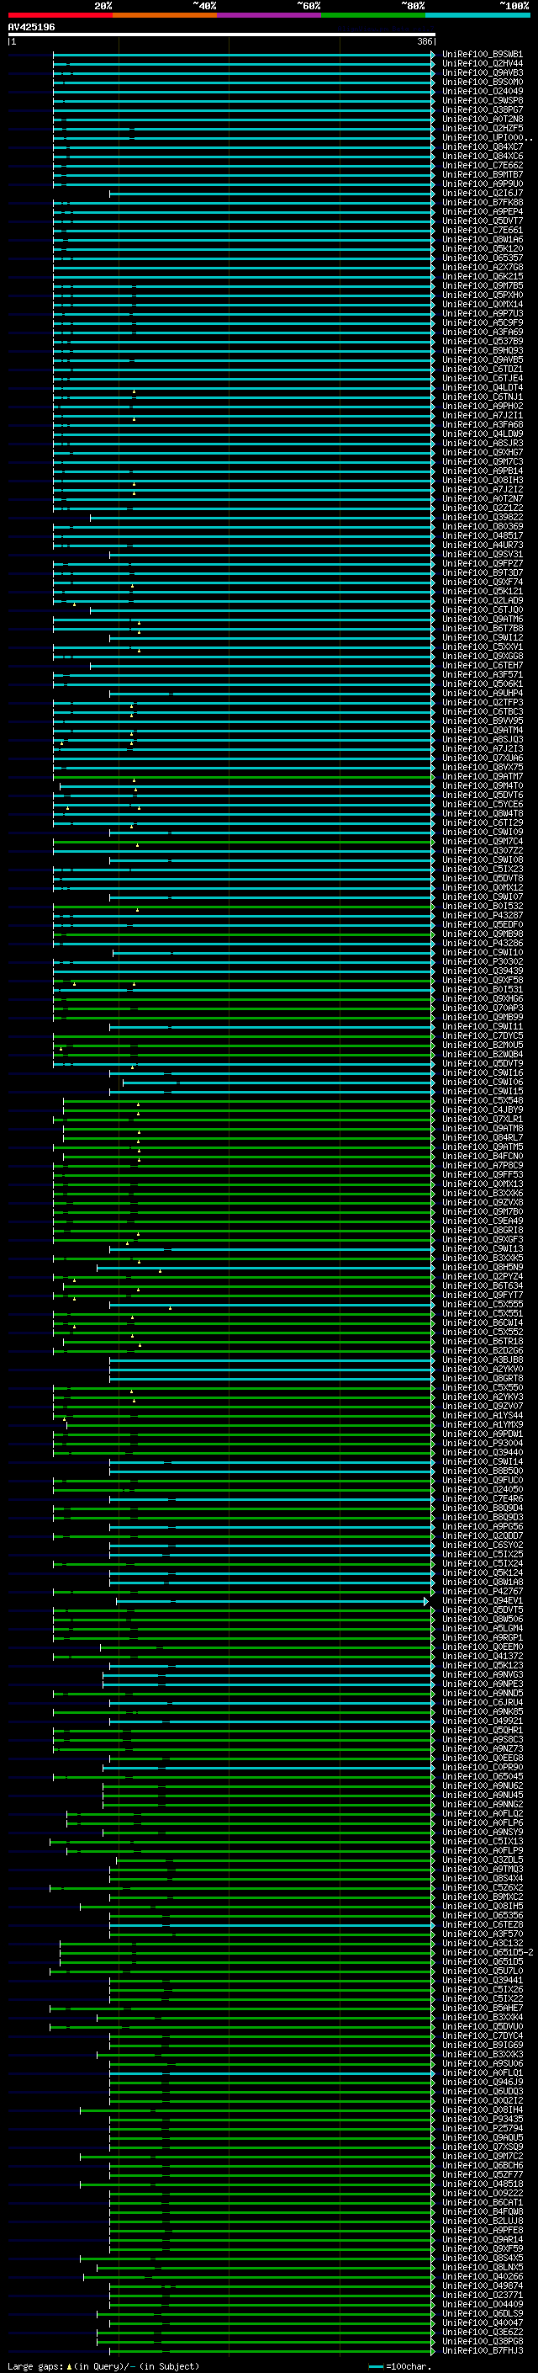538x2373 pixels.
Task: Select hit UniRef100_C7DYC5
Action: (483, 1036)
